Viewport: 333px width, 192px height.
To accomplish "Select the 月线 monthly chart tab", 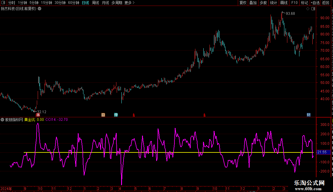I will (x=105, y=3).
